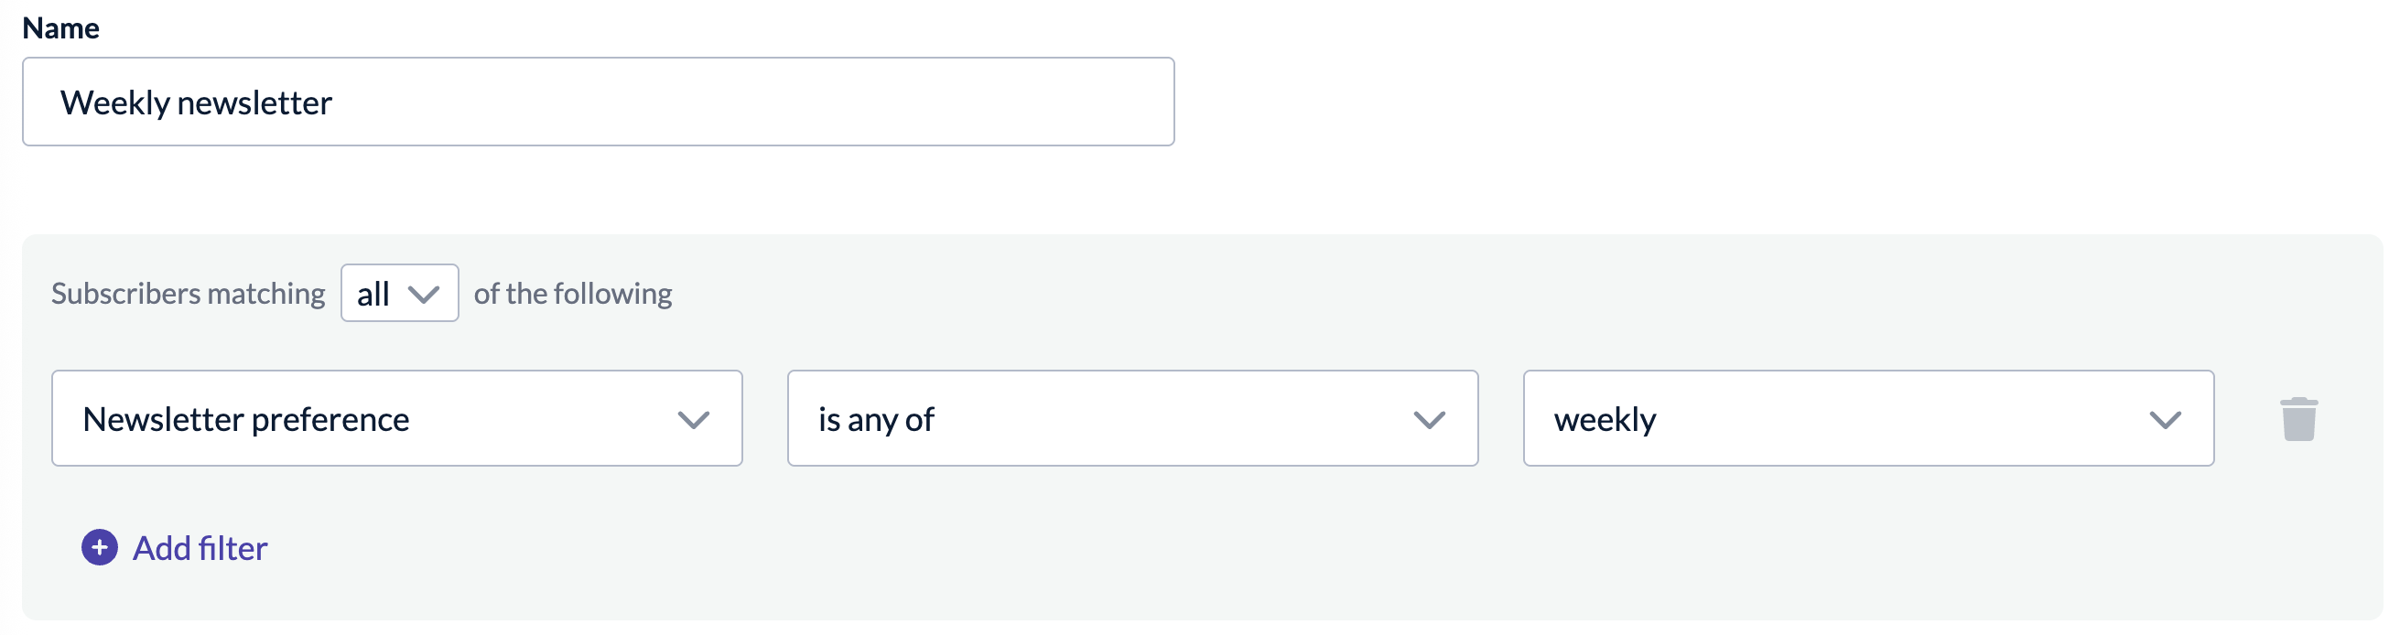2400x635 pixels.
Task: Click the purple plus icon beside Add filter
Action: tap(100, 547)
